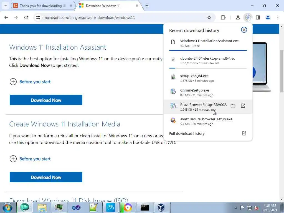This screenshot has width=284, height=213.
Task: Open the Extensions puzzle icon
Action: pos(223,17)
